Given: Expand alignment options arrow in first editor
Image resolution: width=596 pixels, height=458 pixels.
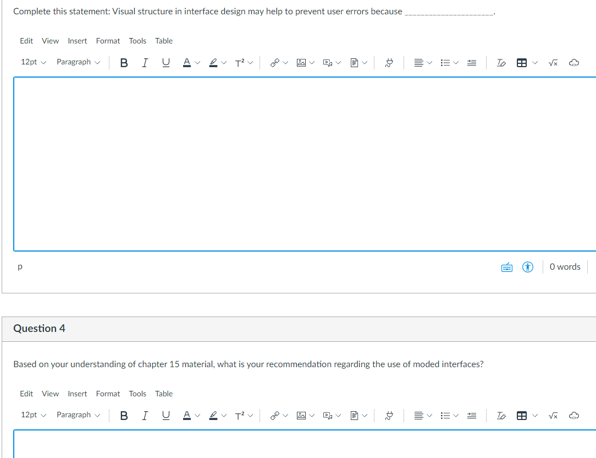Looking at the screenshot, I should [429, 63].
